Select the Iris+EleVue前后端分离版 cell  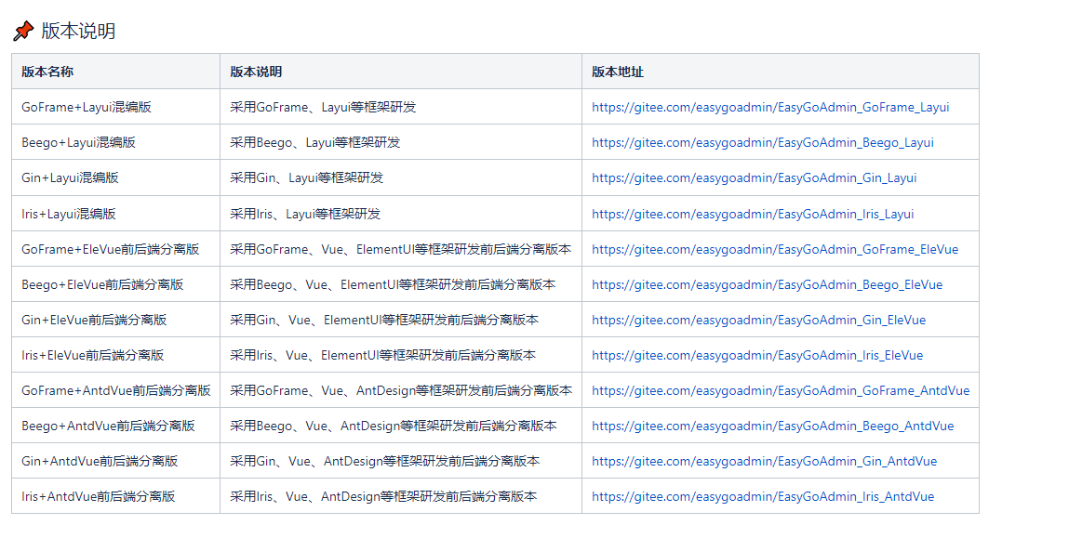click(116, 356)
